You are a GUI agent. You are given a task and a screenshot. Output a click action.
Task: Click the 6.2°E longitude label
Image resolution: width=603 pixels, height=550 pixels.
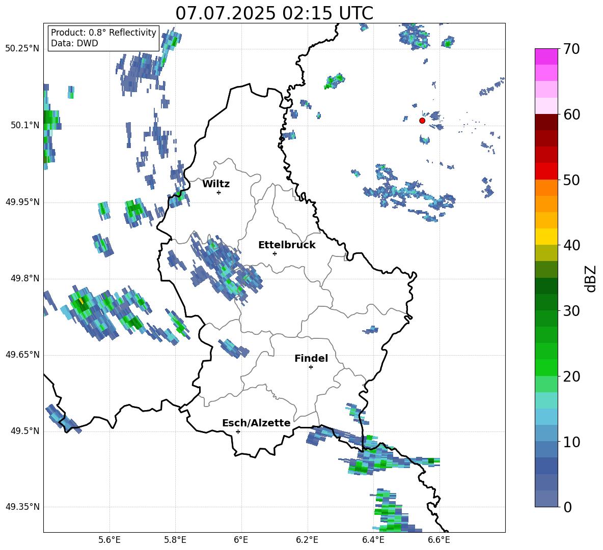pyautogui.click(x=307, y=540)
